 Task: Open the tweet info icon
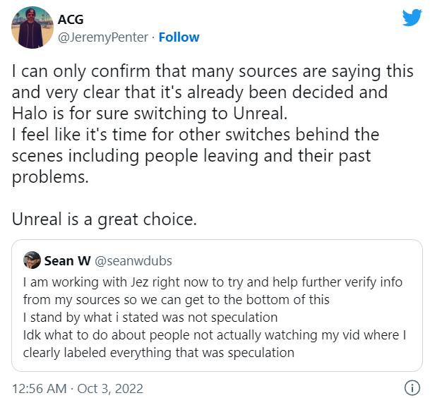coord(412,387)
